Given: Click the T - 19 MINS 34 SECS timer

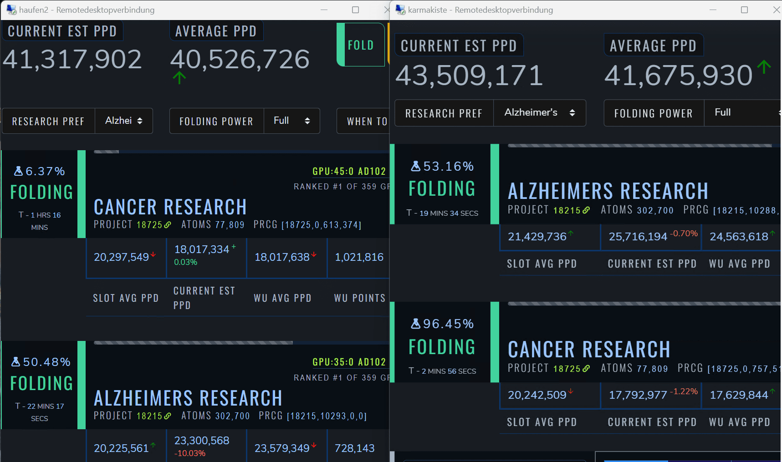Looking at the screenshot, I should coord(442,213).
